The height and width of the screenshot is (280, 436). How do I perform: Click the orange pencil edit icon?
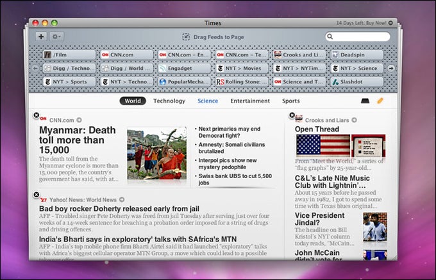point(380,101)
